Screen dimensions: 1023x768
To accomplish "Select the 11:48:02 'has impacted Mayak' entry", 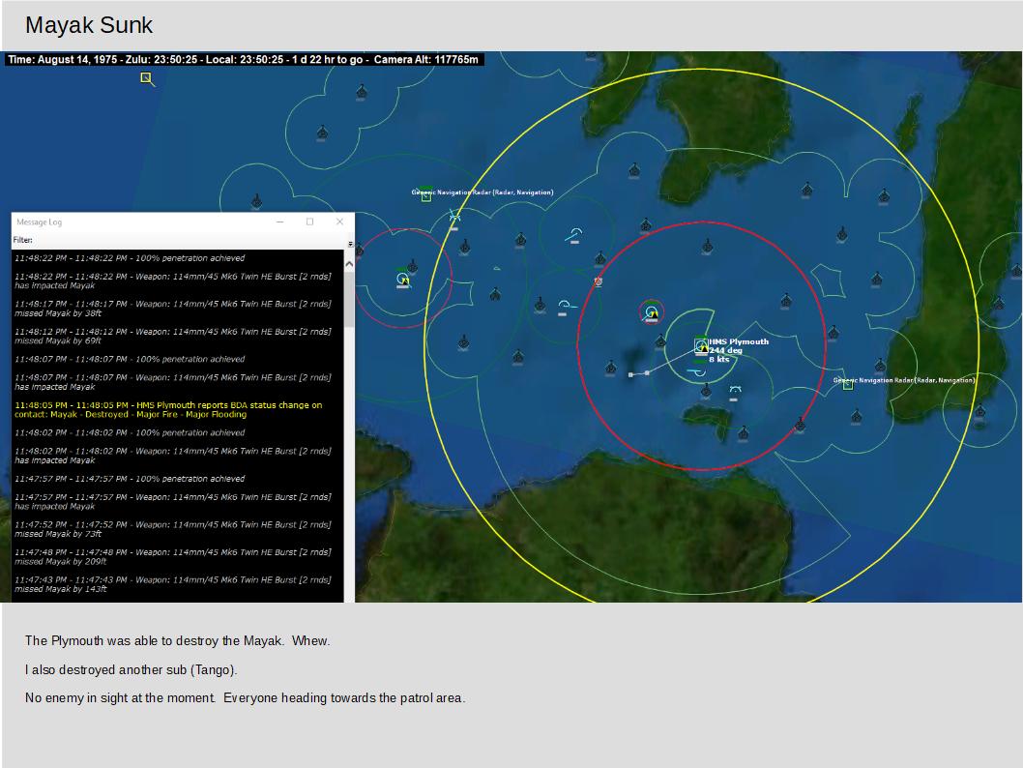I will coord(173,456).
